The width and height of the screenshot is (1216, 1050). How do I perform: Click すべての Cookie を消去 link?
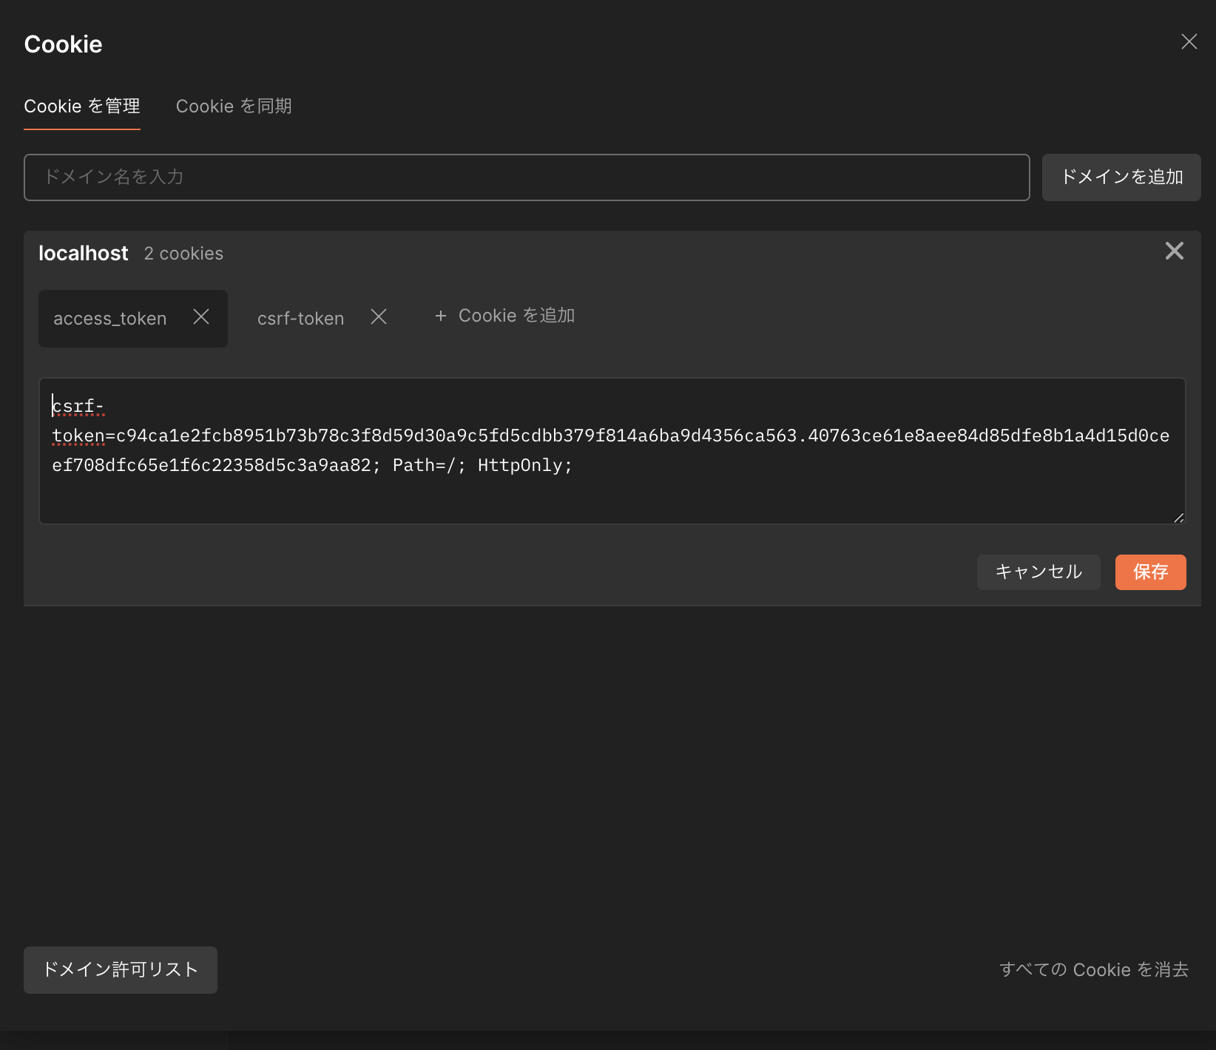pyautogui.click(x=1094, y=970)
